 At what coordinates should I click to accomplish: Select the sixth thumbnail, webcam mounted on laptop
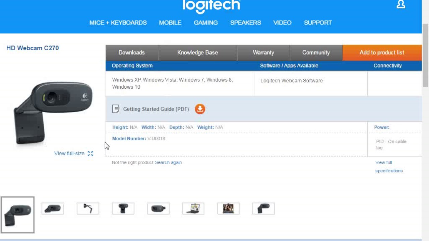tap(193, 209)
